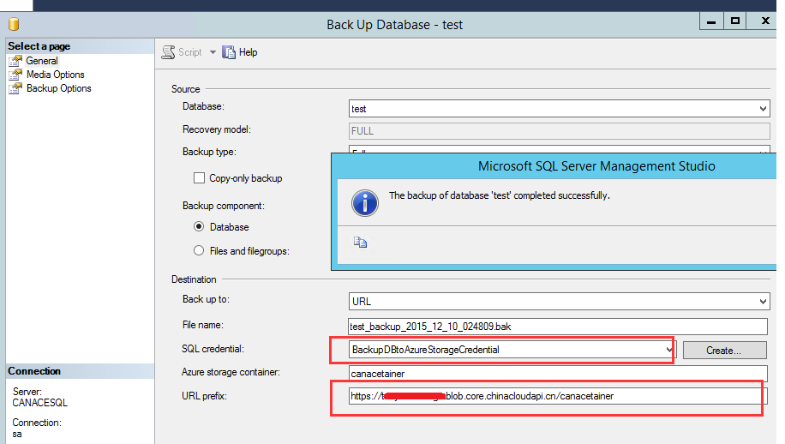Viewport: 785px width, 444px height.
Task: Click the Media Options page icon
Action: tap(15, 75)
